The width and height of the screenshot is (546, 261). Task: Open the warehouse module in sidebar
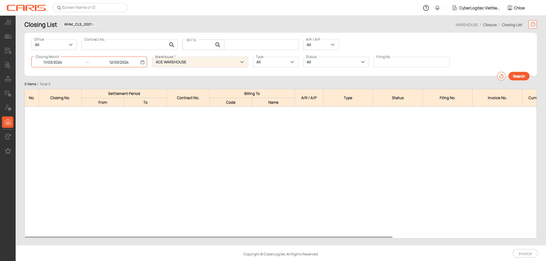(x=8, y=122)
